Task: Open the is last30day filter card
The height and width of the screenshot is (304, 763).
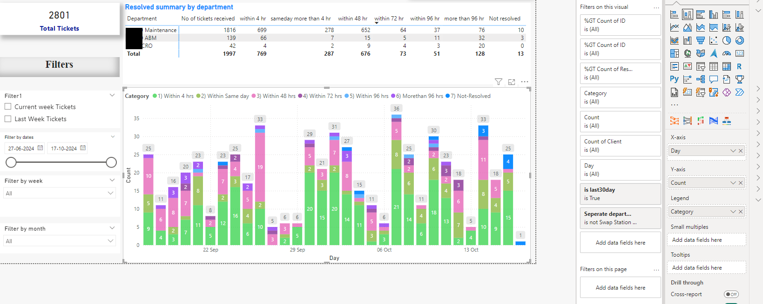Action: pyautogui.click(x=621, y=194)
